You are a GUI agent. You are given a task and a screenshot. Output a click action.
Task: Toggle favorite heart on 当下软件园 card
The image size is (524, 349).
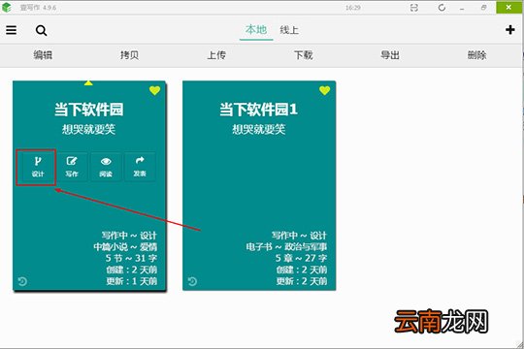point(154,90)
